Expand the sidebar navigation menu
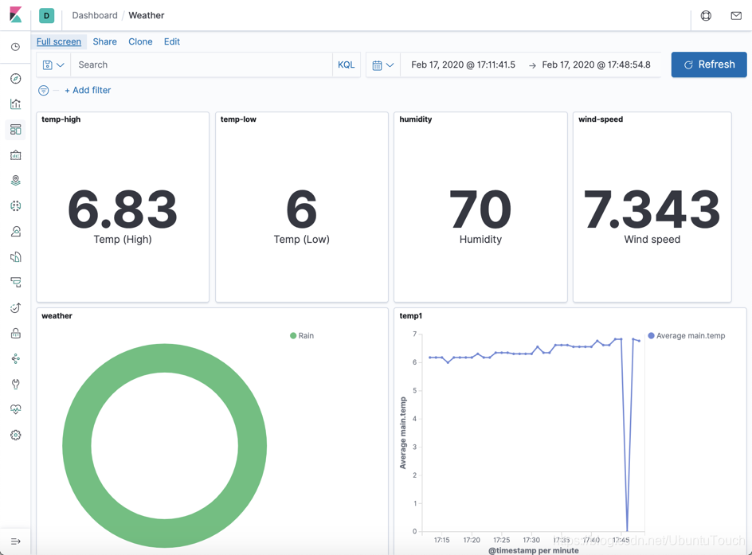Image resolution: width=752 pixels, height=555 pixels. click(15, 541)
